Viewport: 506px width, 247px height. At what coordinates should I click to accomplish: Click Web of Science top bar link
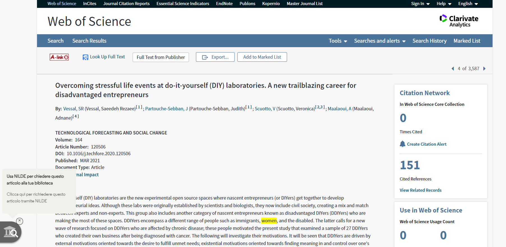click(62, 4)
